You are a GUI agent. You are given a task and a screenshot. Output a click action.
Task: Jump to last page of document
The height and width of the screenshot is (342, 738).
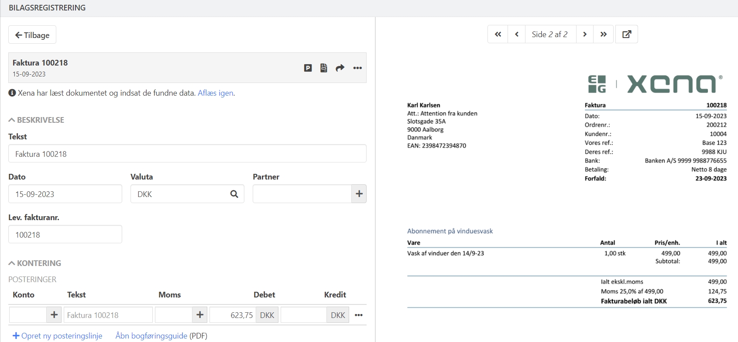[604, 34]
